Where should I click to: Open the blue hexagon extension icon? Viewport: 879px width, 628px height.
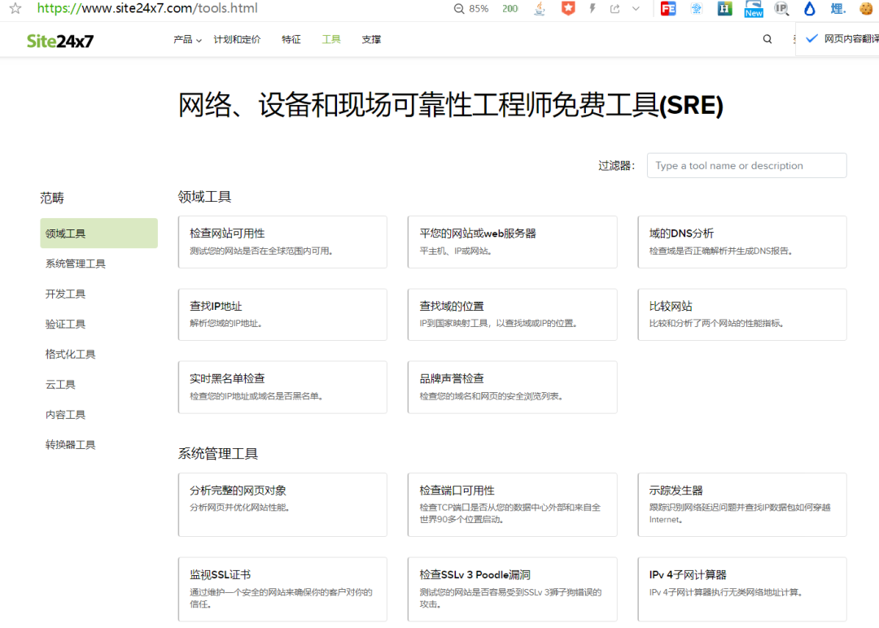tap(697, 8)
